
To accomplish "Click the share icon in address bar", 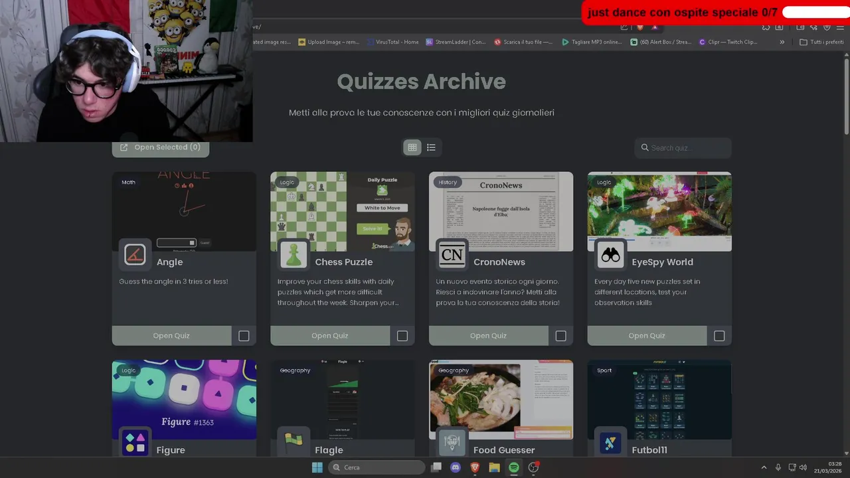I will point(624,27).
